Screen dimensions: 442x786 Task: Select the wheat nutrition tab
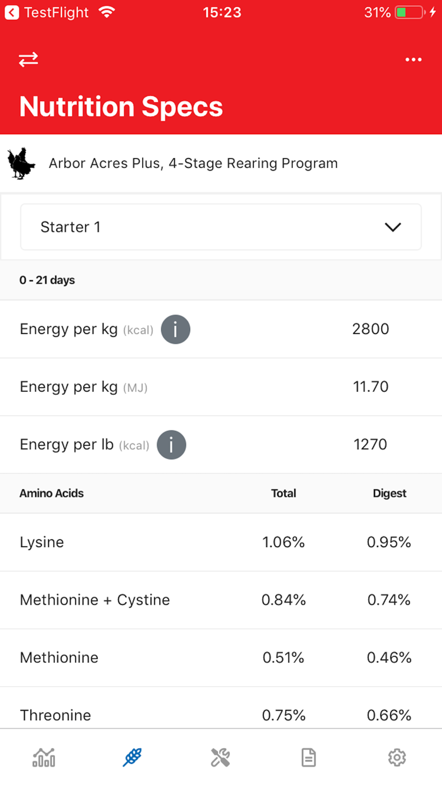click(x=132, y=757)
